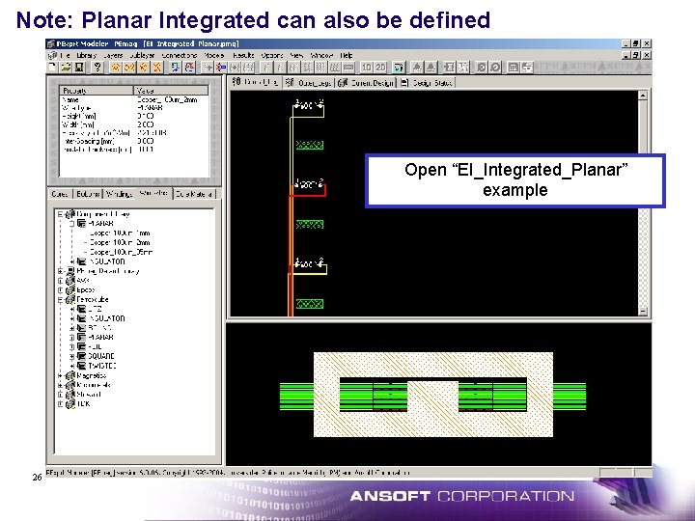
Task: Expand the AVX library node
Action: point(61,281)
